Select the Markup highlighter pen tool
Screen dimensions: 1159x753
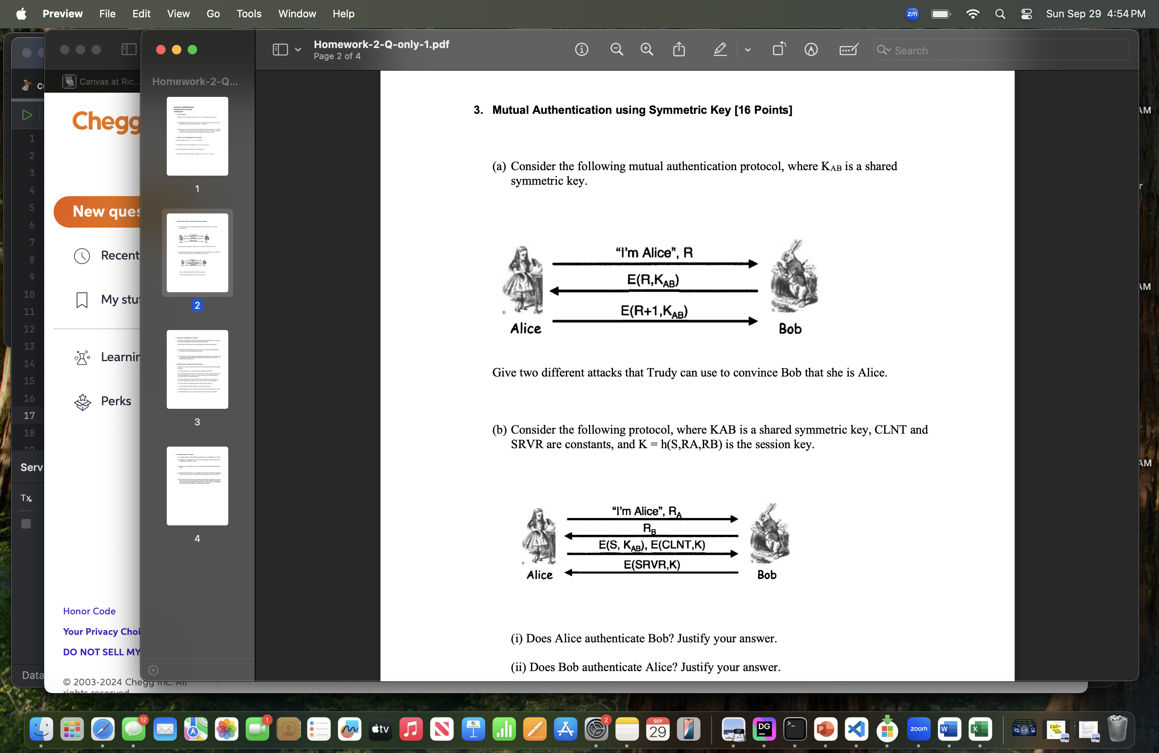click(719, 49)
